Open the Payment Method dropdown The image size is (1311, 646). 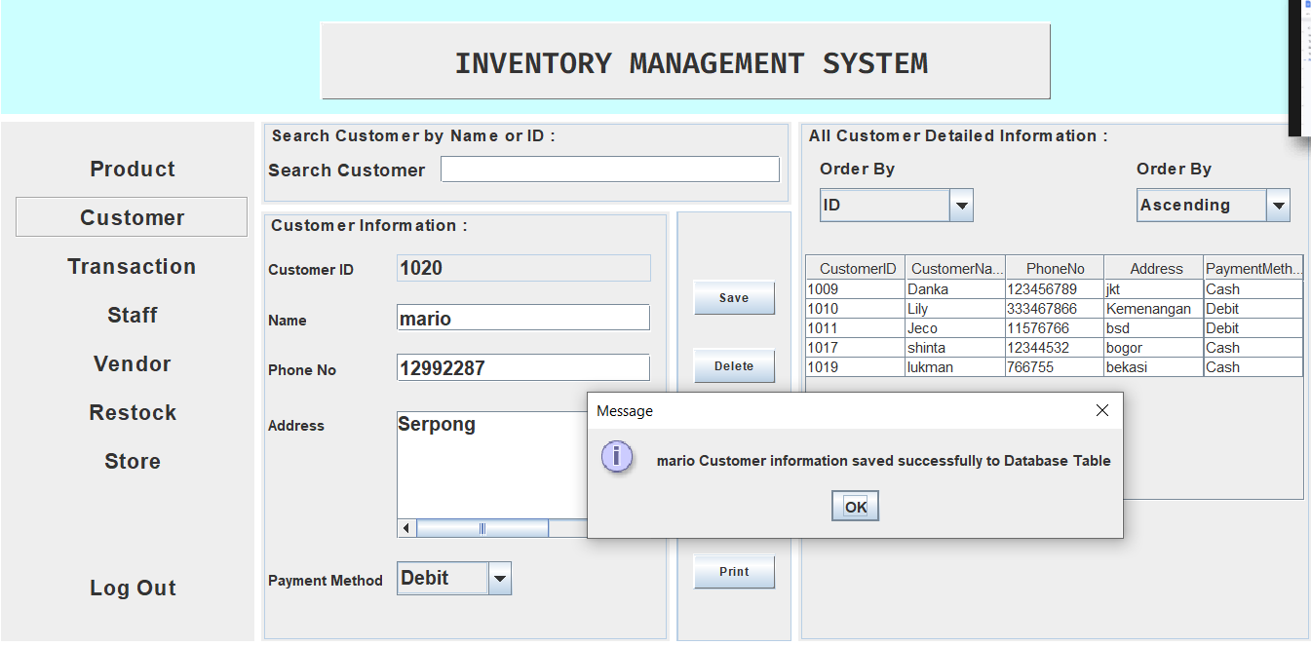[454, 578]
